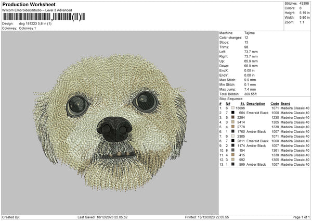Select the Emerald Black swatch in stop 2

coord(233,113)
